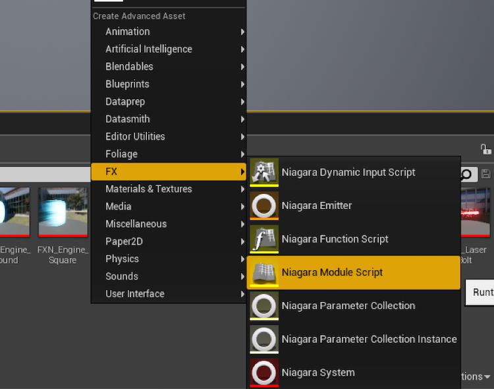494x389 pixels.
Task: Open the Editor Utilities submenu
Action: [x=169, y=136]
